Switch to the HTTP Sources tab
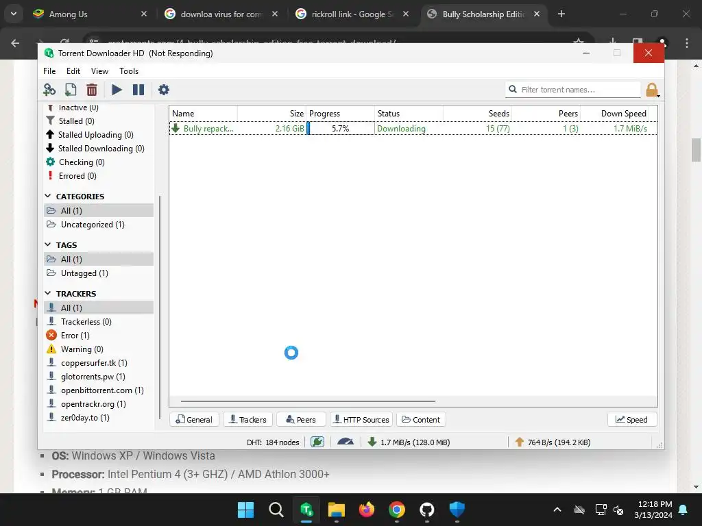 tap(361, 420)
